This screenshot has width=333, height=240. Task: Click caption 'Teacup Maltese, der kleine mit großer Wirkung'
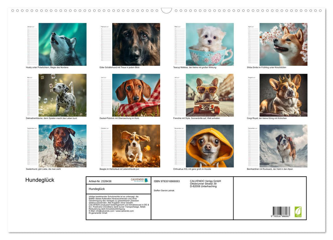click(195, 67)
